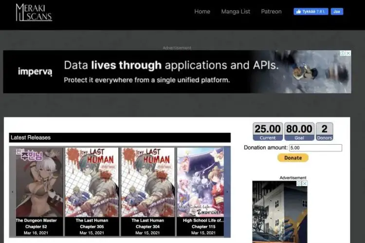Screen dimensions: 365x243
Task: Go to the next slide in Latest Releases
Action: pyautogui.click(x=227, y=192)
